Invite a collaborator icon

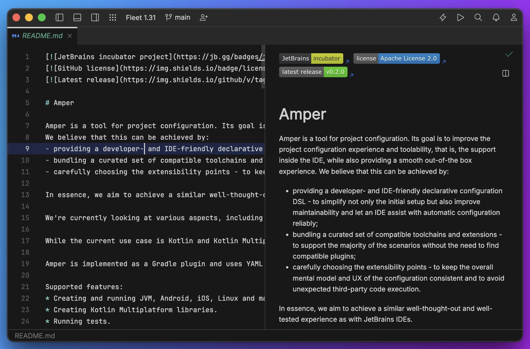tap(204, 17)
